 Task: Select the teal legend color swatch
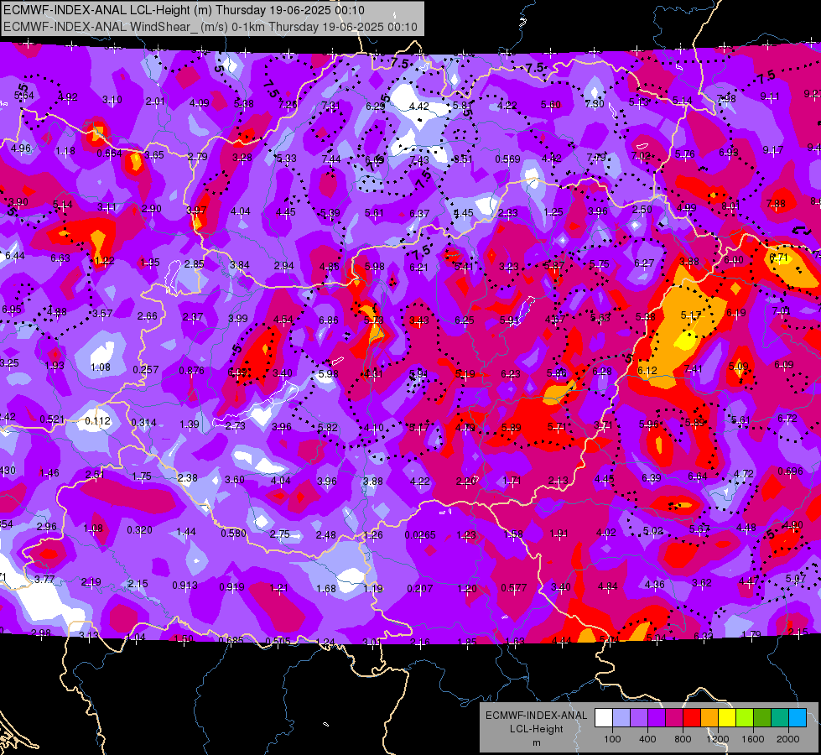[780, 718]
